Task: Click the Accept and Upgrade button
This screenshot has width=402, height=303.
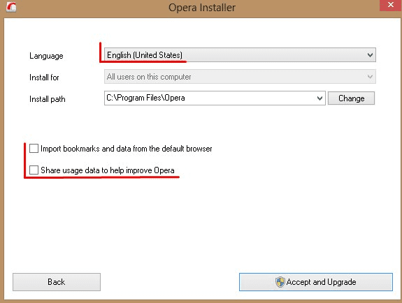Action: tap(316, 282)
